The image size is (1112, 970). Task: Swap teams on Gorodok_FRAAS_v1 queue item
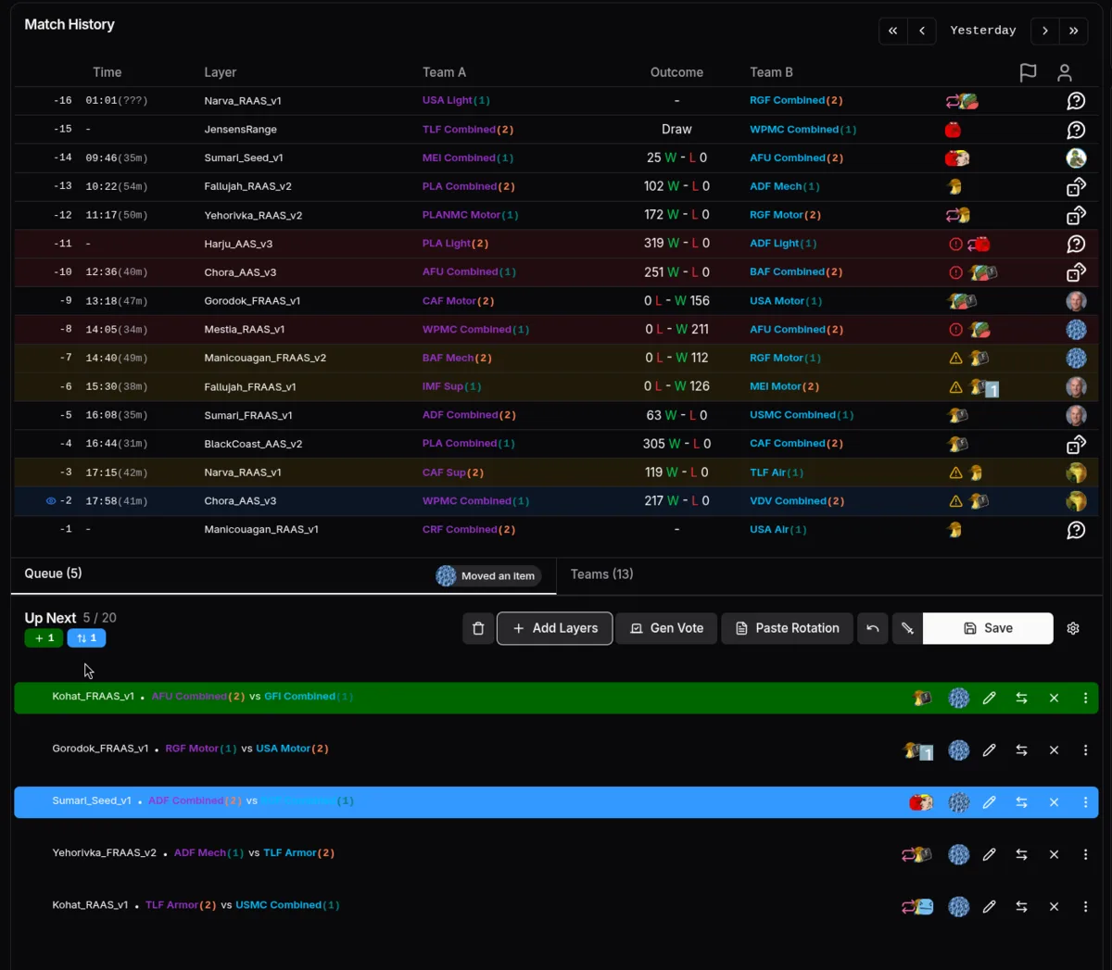click(1021, 750)
